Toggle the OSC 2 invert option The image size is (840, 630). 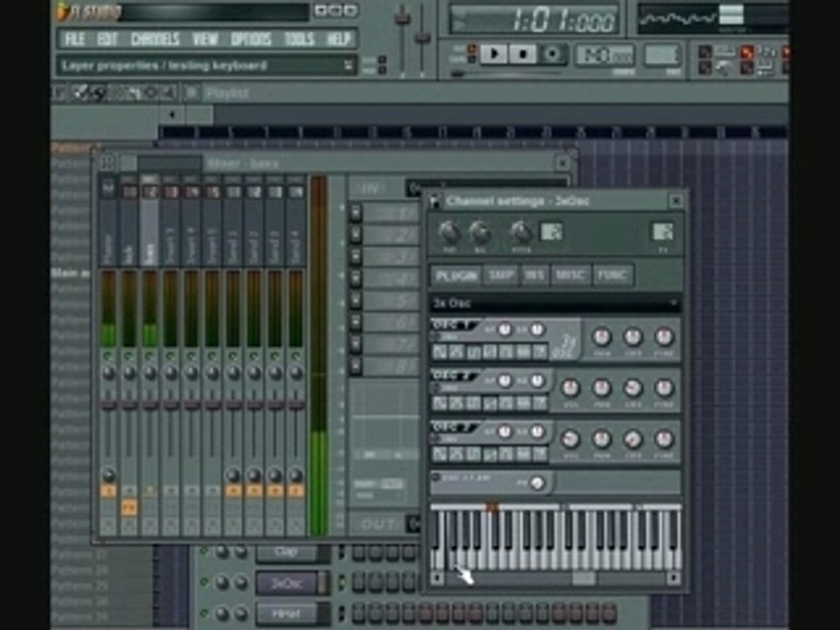coord(437,388)
